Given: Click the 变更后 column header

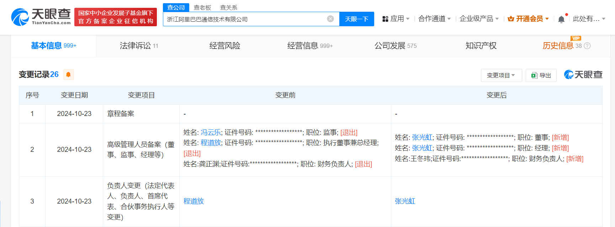Looking at the screenshot, I should coord(497,95).
